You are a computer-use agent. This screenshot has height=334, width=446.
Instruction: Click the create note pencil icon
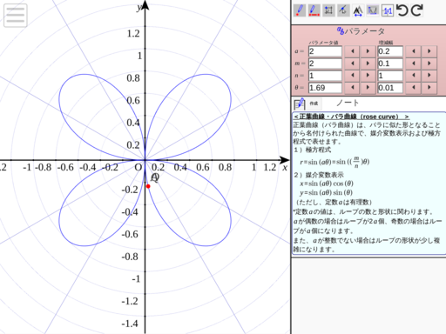point(300,104)
